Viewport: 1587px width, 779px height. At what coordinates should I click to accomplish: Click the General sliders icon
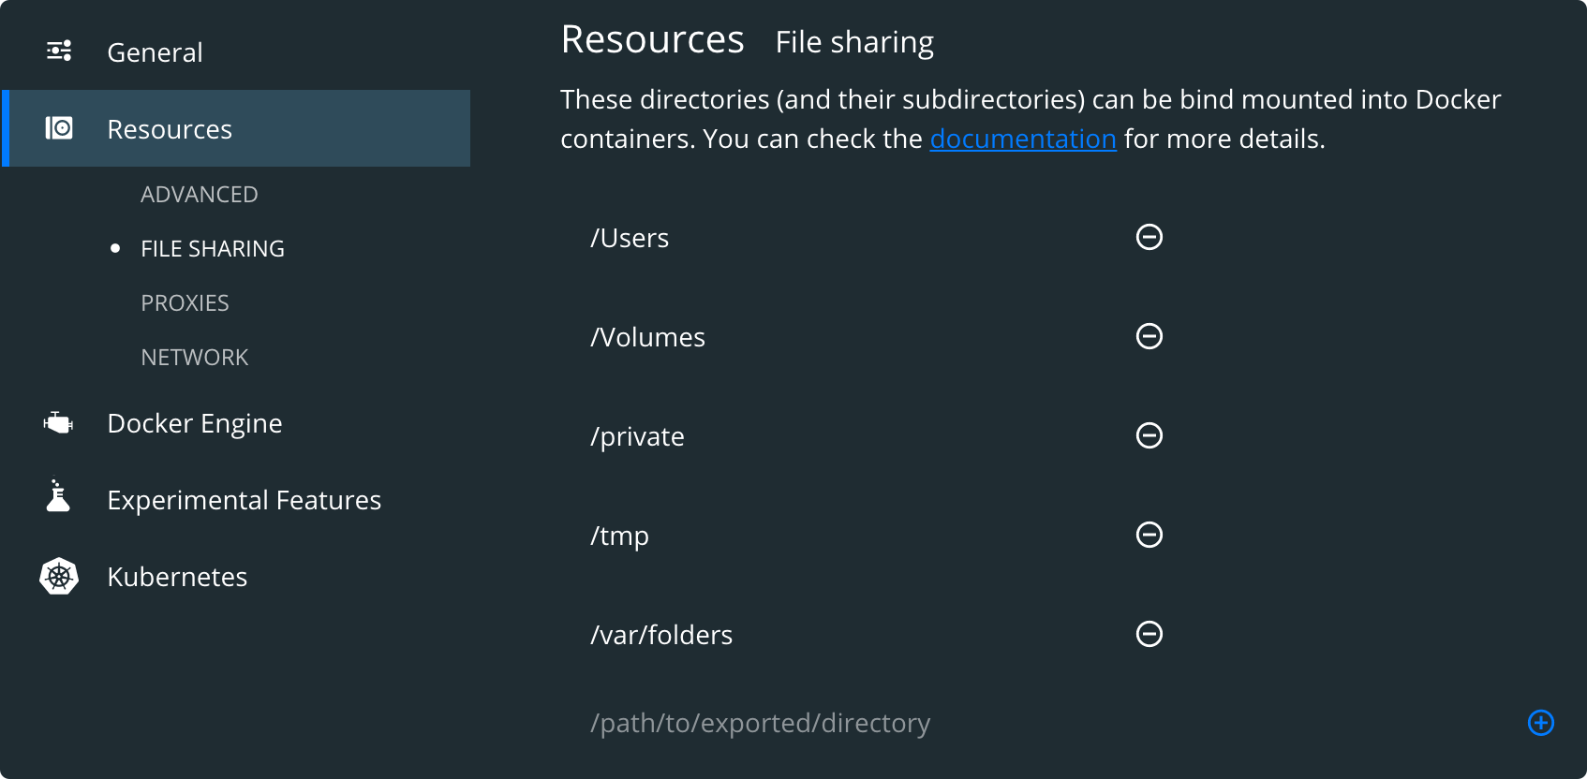pyautogui.click(x=59, y=51)
